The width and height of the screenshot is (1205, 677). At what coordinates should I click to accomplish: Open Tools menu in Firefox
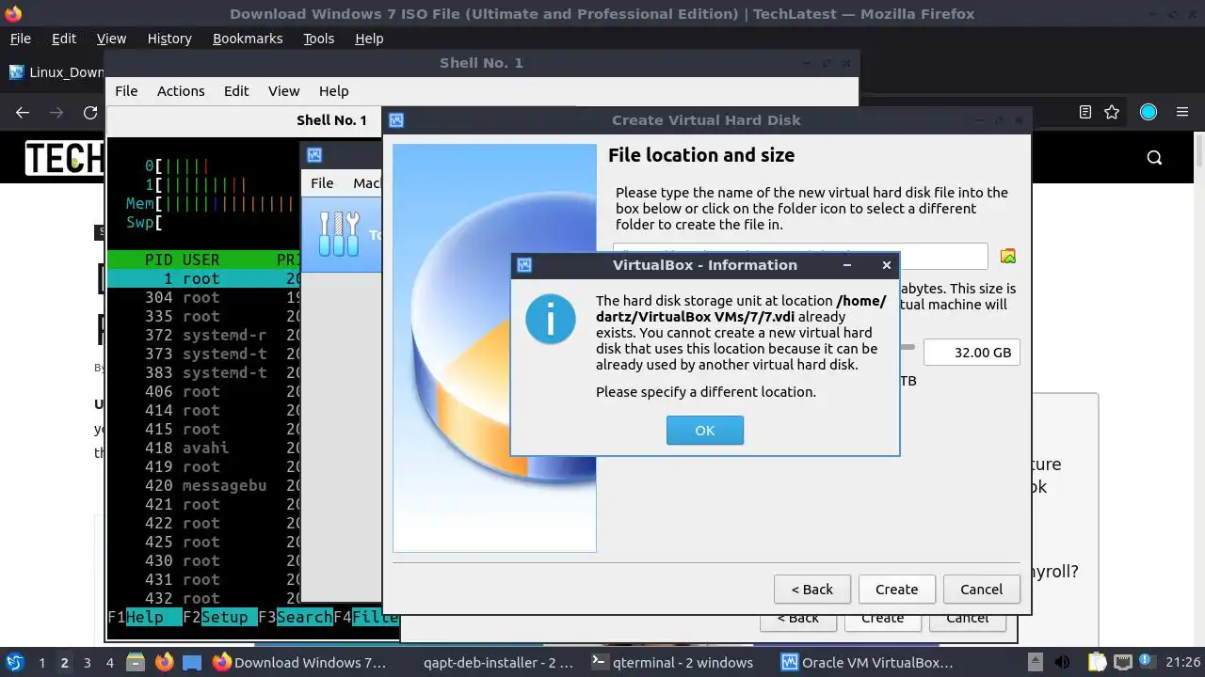pos(318,39)
